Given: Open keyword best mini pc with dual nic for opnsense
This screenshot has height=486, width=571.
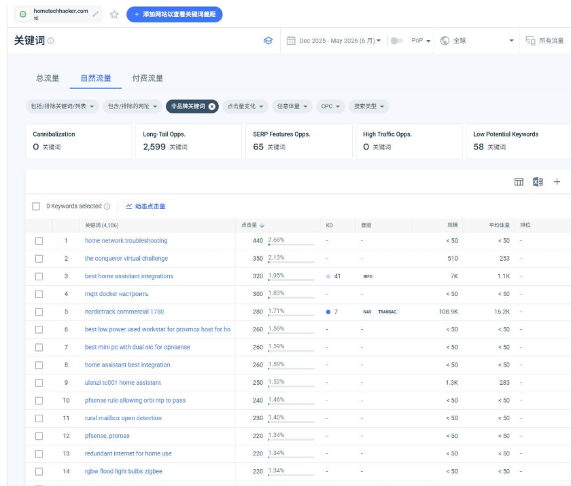Looking at the screenshot, I should [x=137, y=347].
